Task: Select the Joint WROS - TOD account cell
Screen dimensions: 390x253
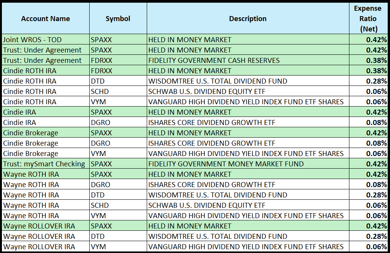Action: point(33,39)
